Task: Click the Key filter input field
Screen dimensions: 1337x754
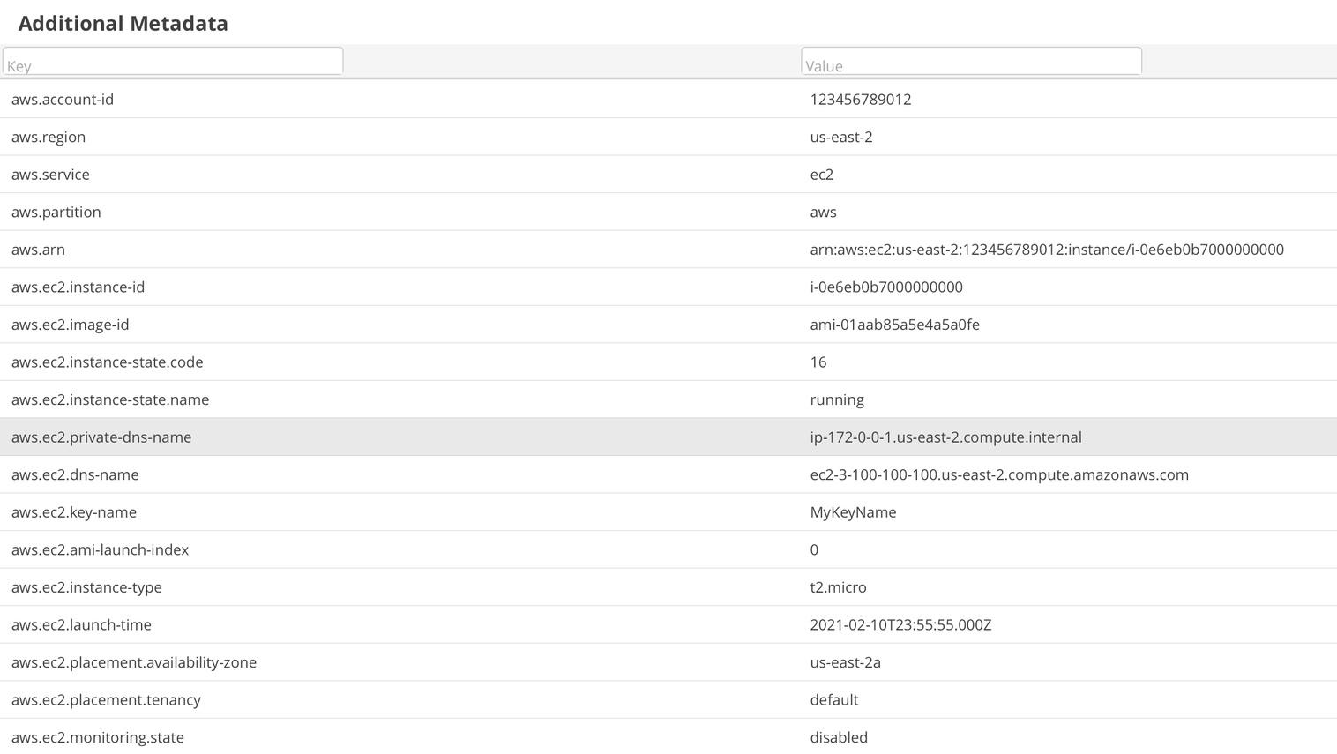Action: point(173,62)
